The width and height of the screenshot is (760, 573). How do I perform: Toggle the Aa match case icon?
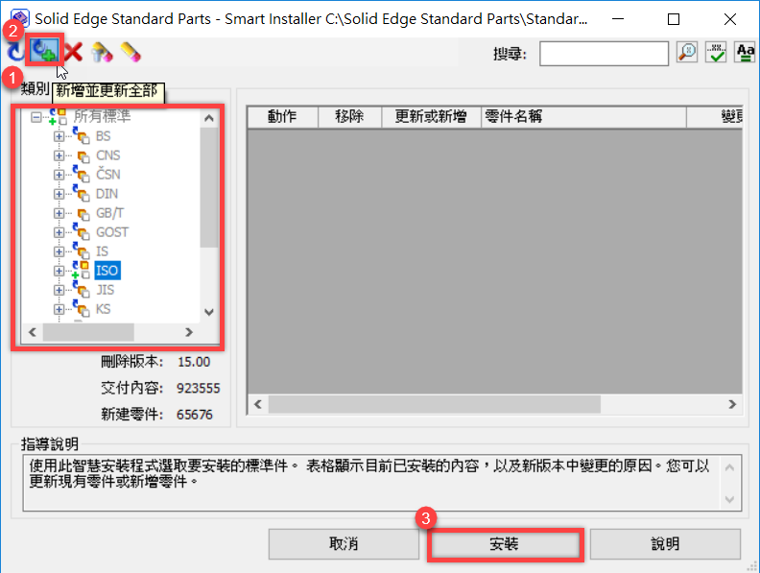745,53
